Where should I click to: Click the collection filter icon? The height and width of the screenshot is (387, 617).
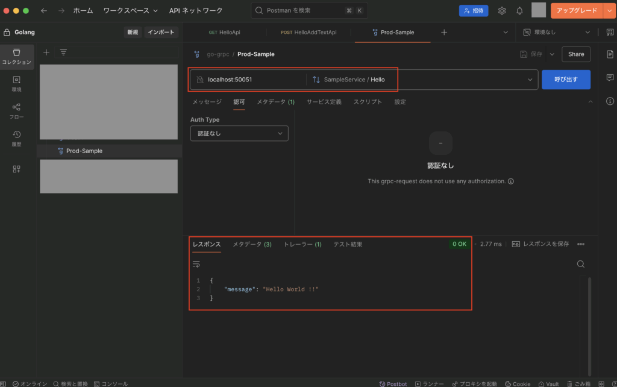point(63,52)
